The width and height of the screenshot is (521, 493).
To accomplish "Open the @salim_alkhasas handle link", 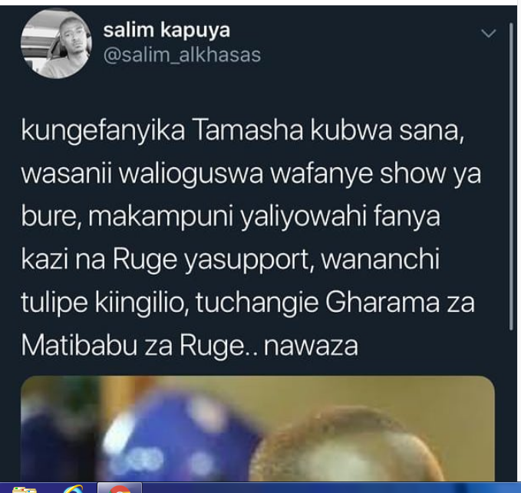I will pyautogui.click(x=182, y=54).
